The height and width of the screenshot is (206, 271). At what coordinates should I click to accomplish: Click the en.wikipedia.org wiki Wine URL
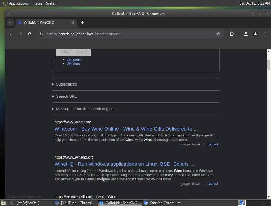(85, 197)
